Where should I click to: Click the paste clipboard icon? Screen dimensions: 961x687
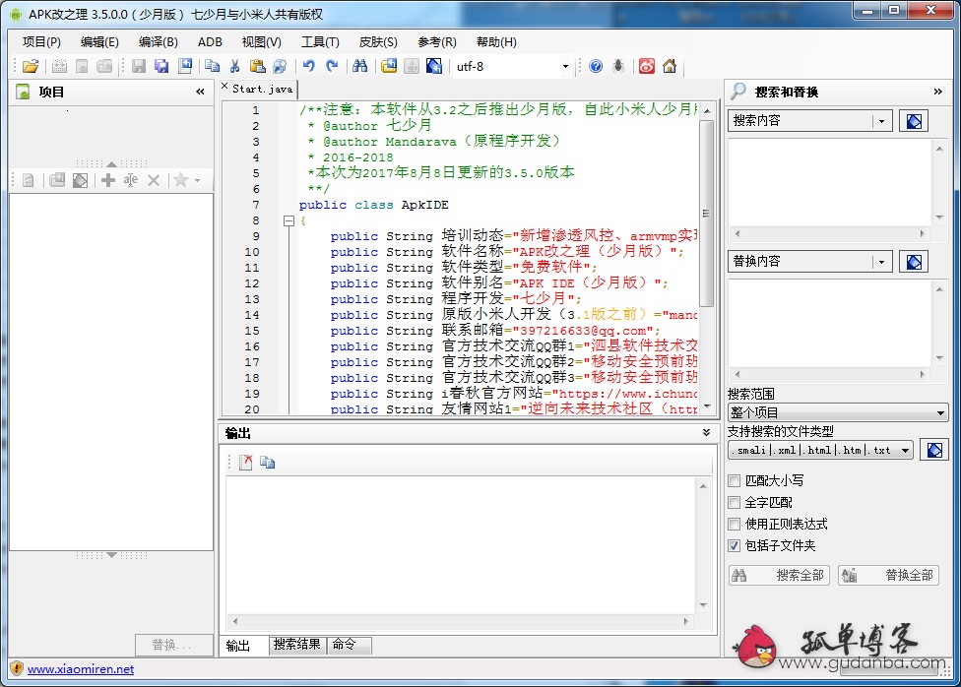(x=257, y=66)
